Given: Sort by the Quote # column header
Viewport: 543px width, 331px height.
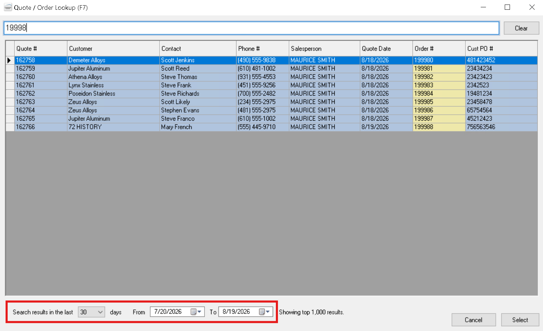Looking at the screenshot, I should [x=41, y=49].
